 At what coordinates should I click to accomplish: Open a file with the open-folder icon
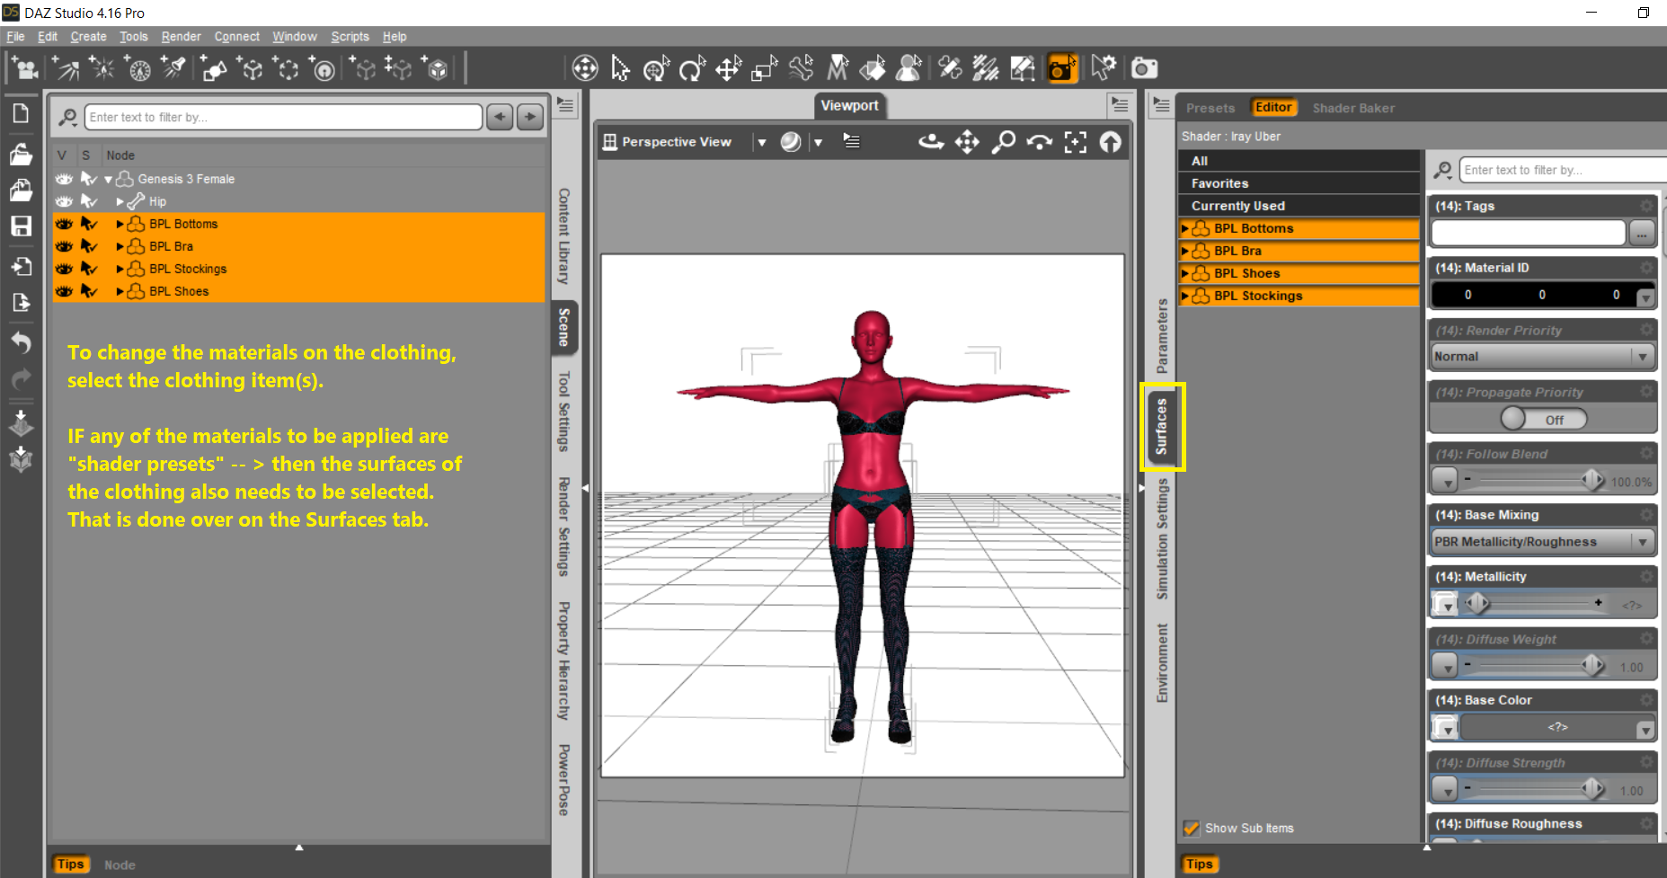coord(21,154)
